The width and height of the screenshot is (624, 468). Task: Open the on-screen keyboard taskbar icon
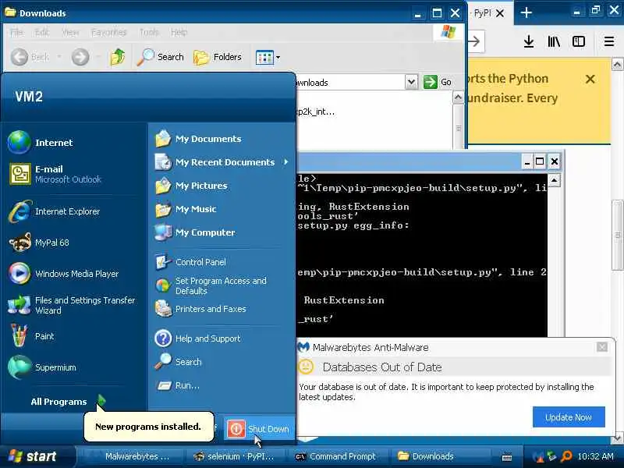tap(507, 457)
